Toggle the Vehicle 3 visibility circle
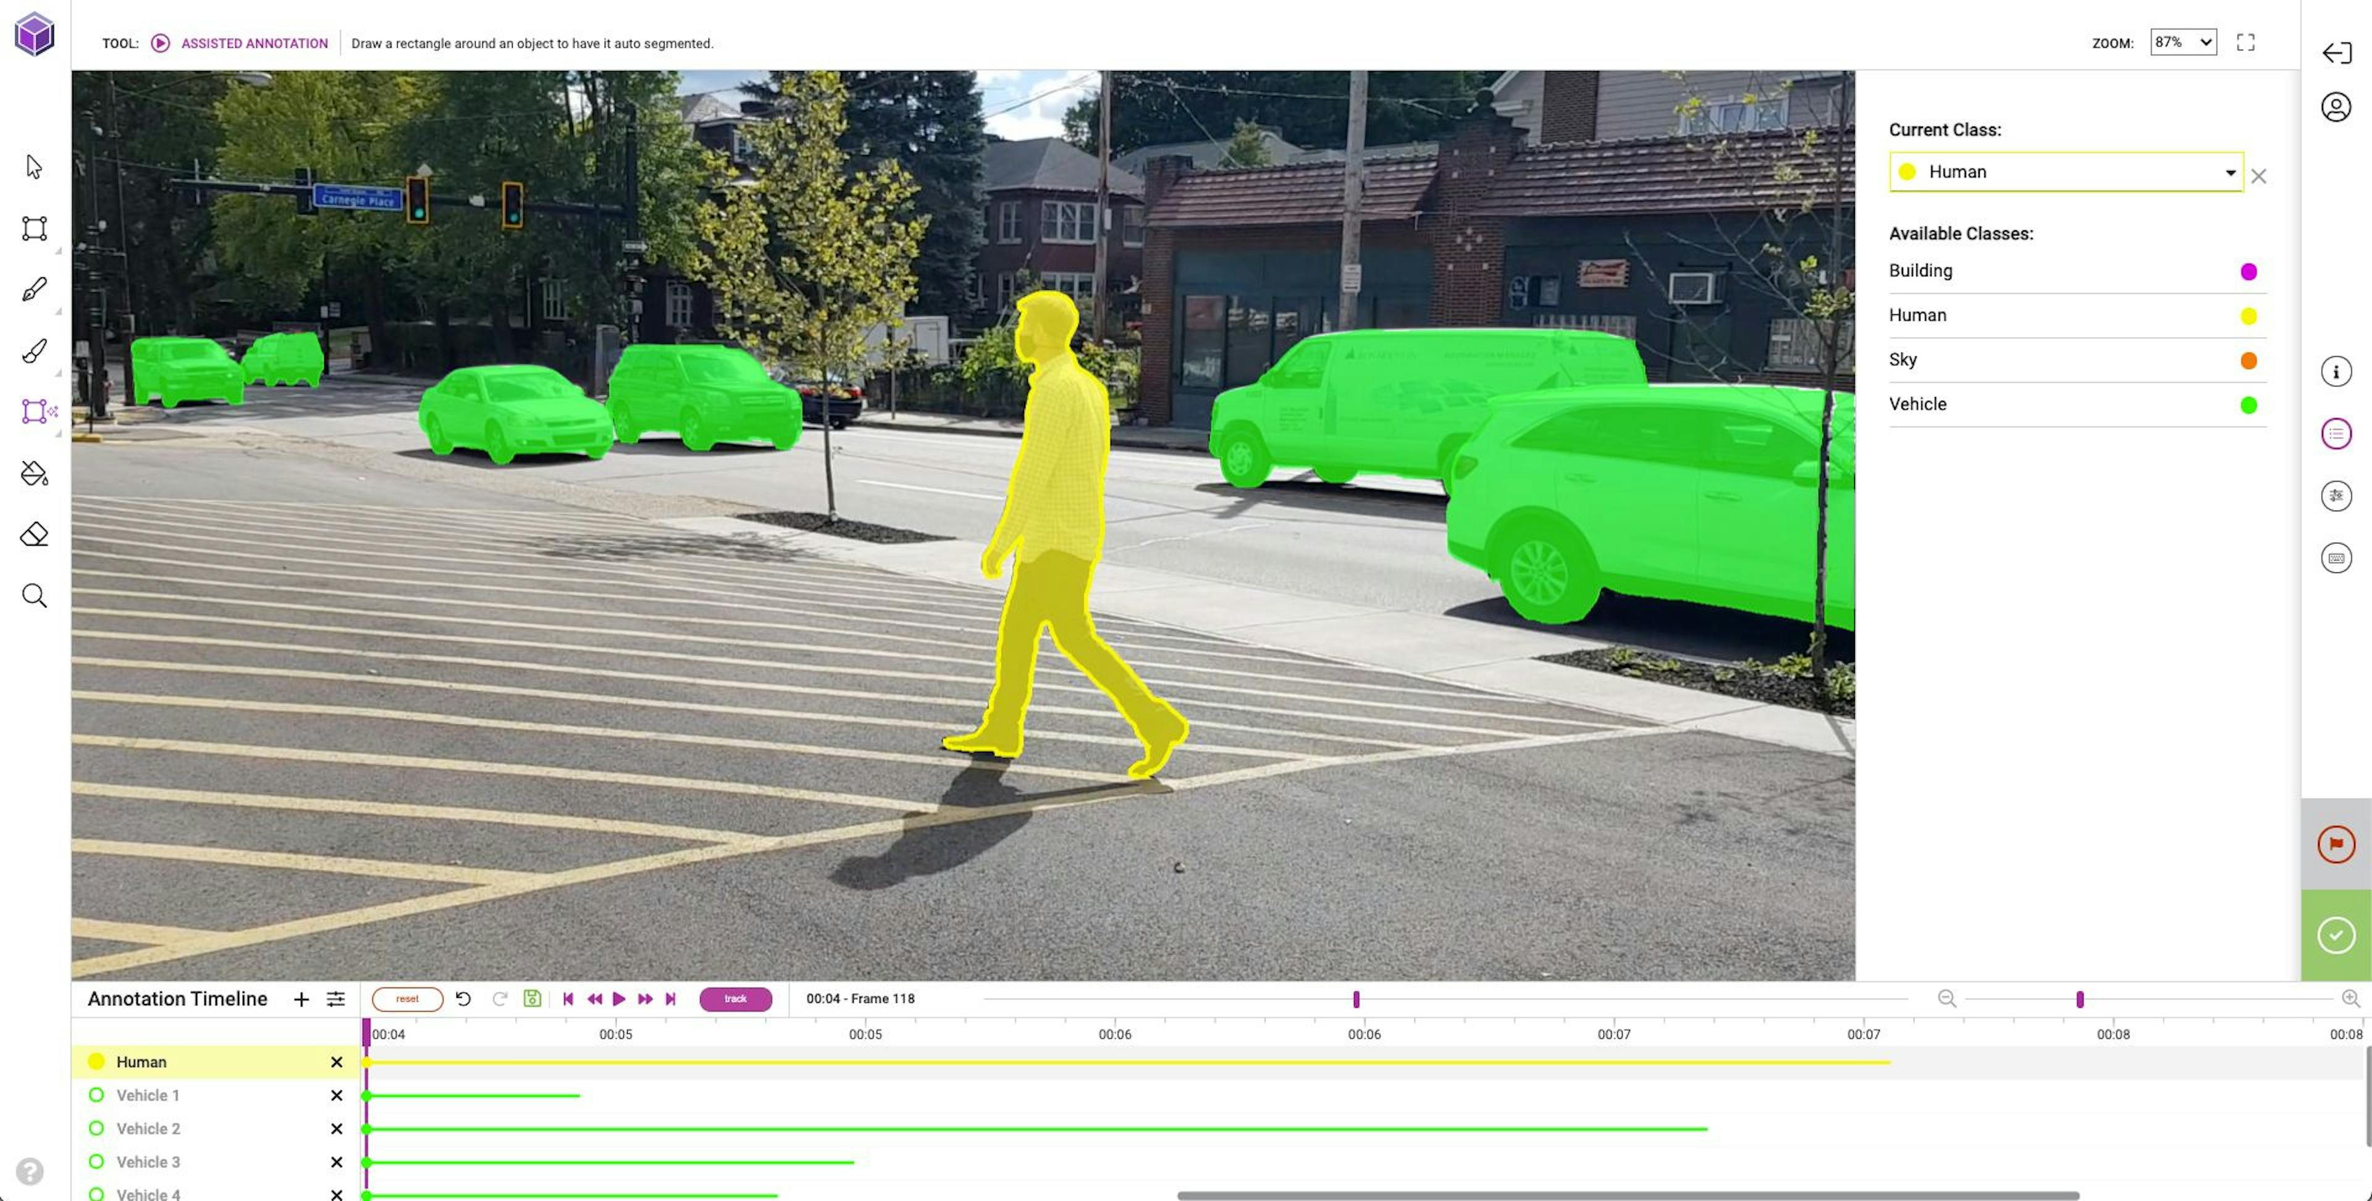 click(x=96, y=1161)
